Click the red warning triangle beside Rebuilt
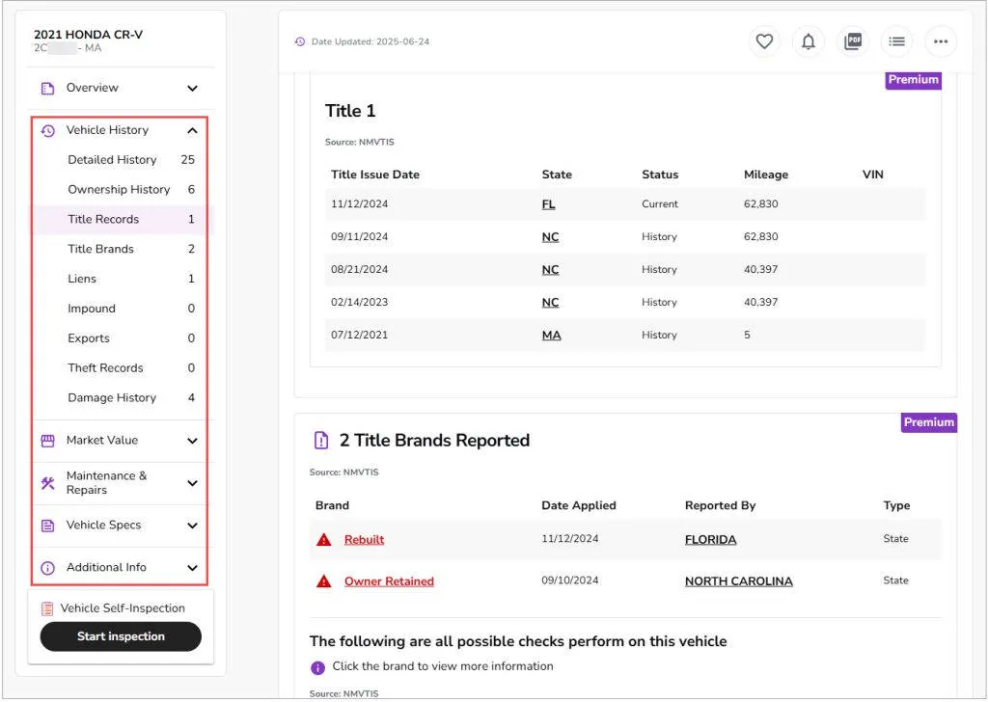 point(324,540)
